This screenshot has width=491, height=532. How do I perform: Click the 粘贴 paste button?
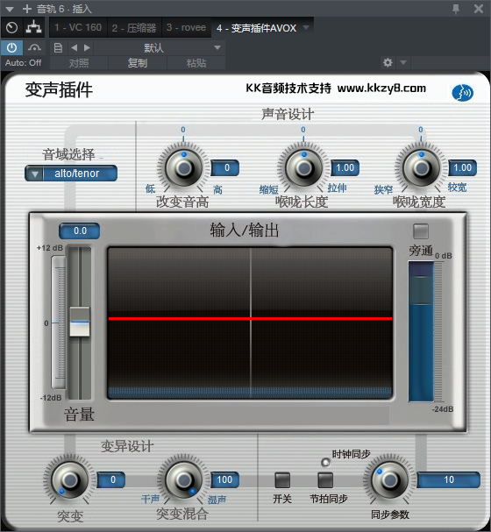(196, 63)
